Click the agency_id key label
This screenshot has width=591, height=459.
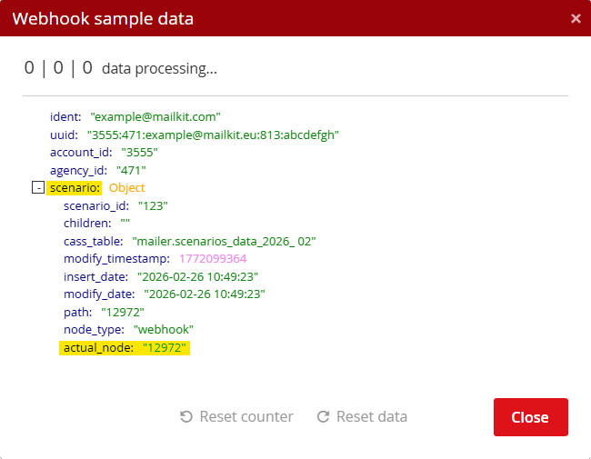78,170
